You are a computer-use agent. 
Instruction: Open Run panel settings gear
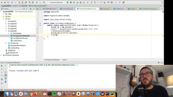click(x=159, y=63)
